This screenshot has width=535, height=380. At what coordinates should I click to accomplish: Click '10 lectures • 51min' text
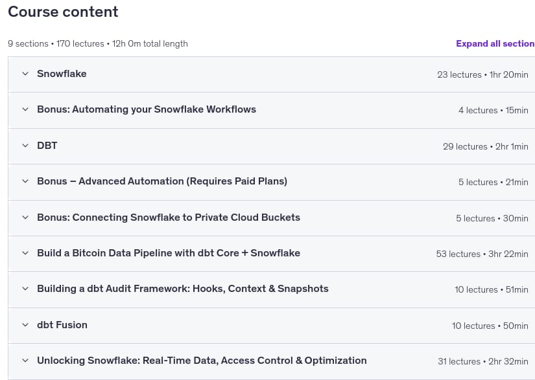492,290
